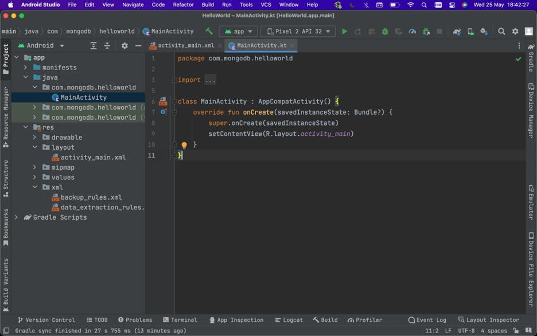537x336 pixels.
Task: Open the Problems tool window
Action: tap(135, 320)
